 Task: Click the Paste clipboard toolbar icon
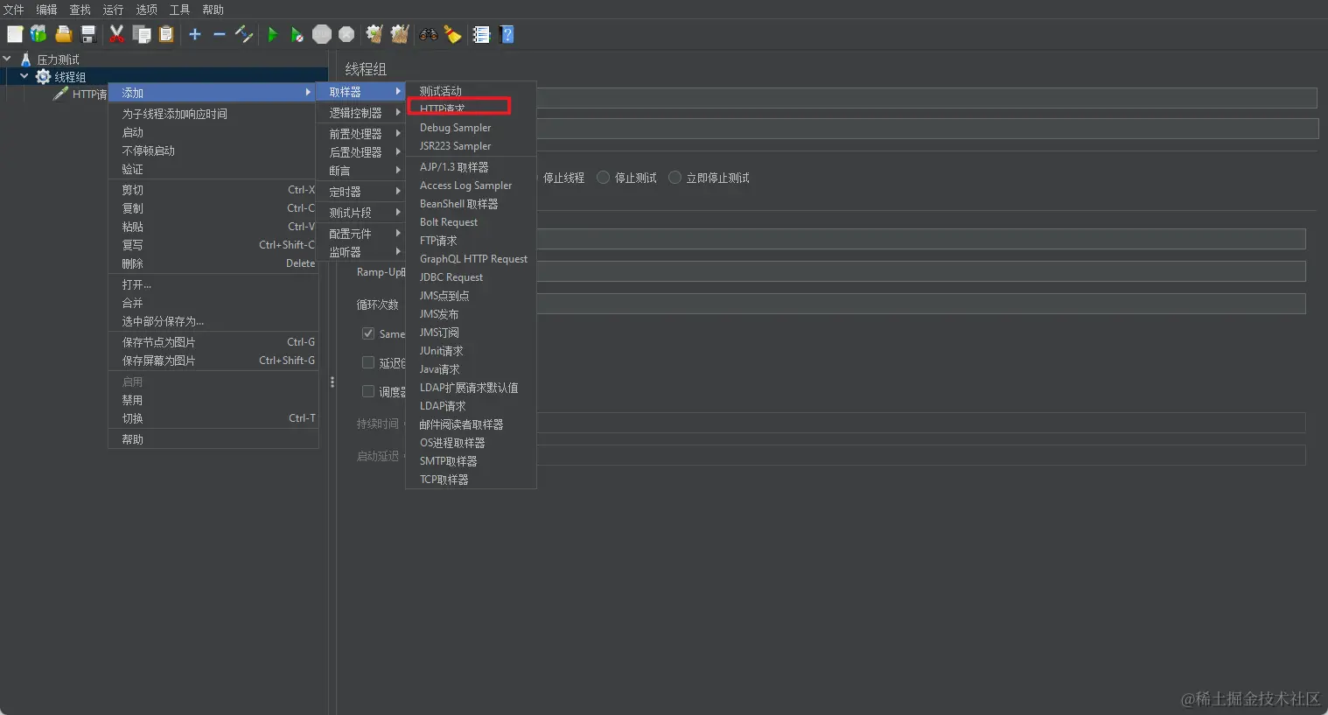[x=166, y=34]
